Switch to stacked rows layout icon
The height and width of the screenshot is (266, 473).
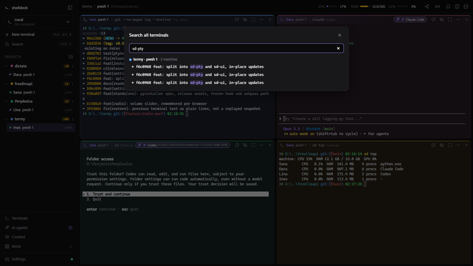[x=466, y=7]
